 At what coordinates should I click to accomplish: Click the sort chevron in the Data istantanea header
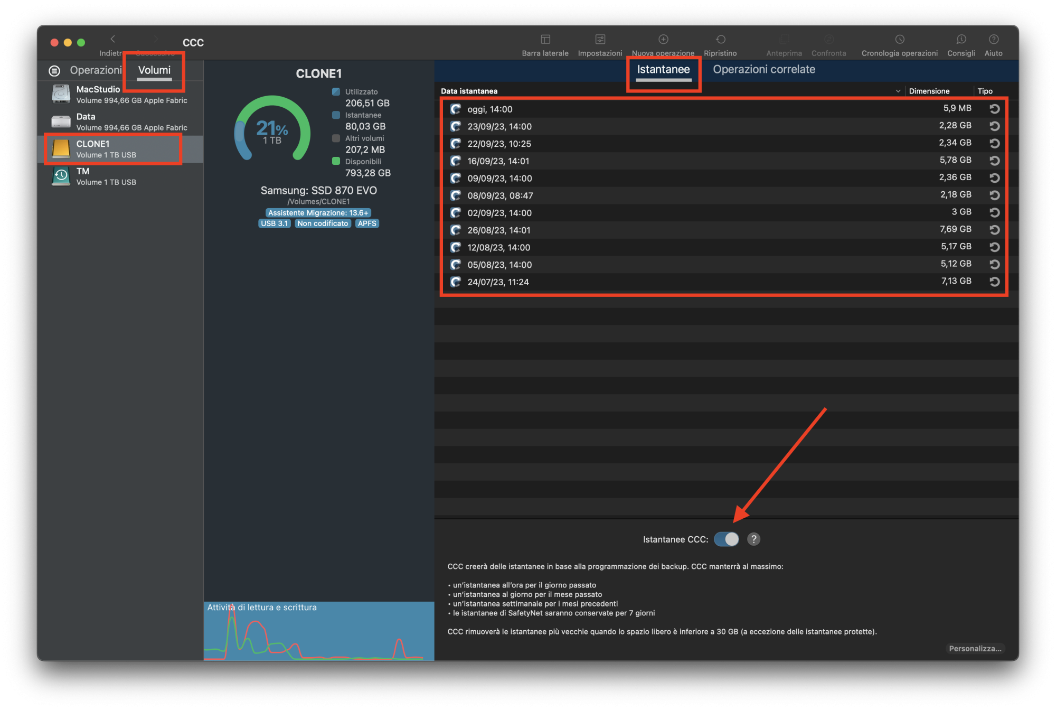pyautogui.click(x=898, y=91)
